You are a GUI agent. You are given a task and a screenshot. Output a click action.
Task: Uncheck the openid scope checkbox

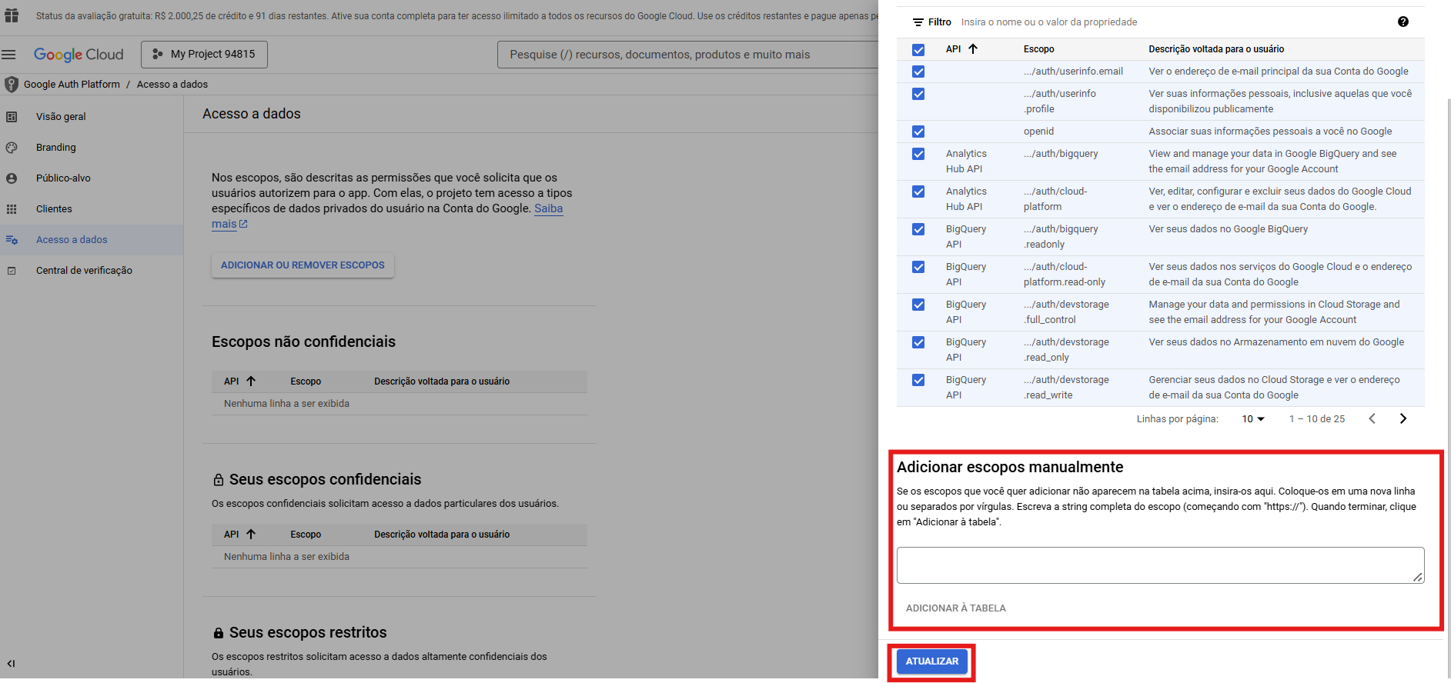[x=918, y=132]
